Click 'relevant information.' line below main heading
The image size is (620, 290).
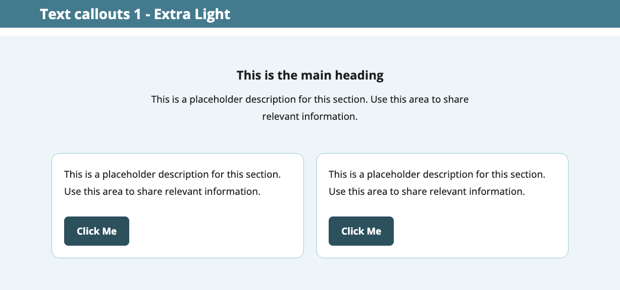click(x=310, y=116)
